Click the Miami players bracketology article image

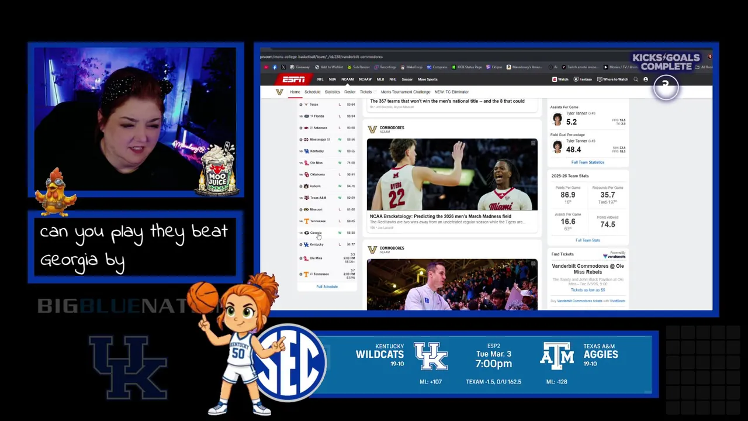point(452,174)
